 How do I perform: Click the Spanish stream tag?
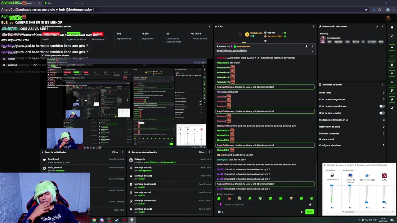click(x=338, y=42)
